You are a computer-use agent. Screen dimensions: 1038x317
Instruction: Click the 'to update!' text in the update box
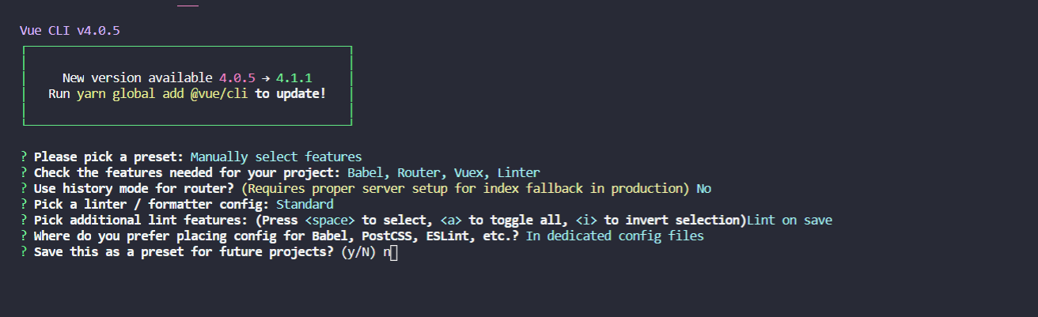coord(290,93)
